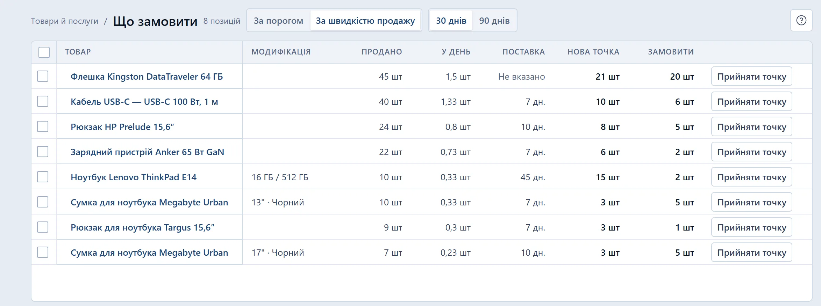Accept point for Megabyte Urban 13" bag
821x306 pixels.
[752, 202]
